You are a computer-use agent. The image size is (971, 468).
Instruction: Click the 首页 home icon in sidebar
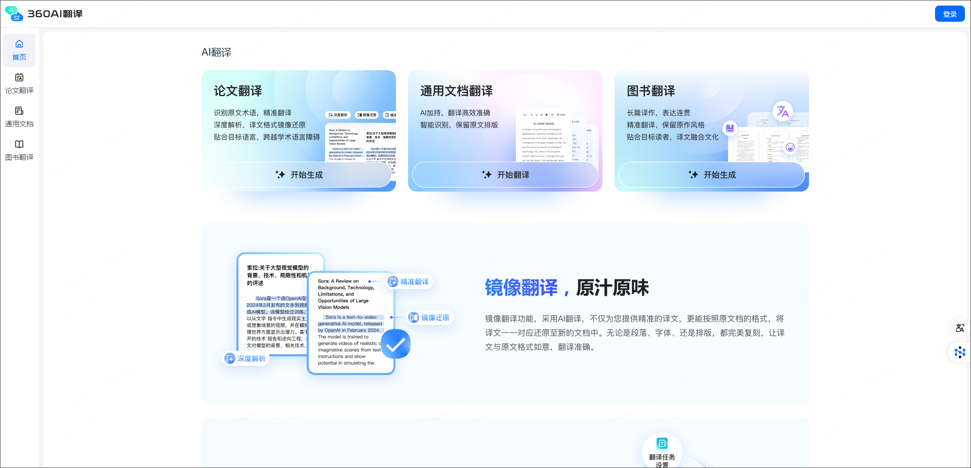point(19,44)
